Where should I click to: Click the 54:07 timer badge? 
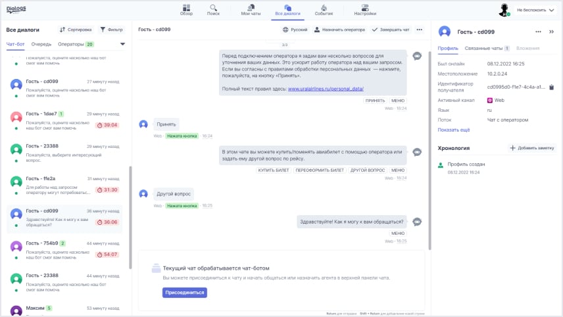tap(107, 254)
